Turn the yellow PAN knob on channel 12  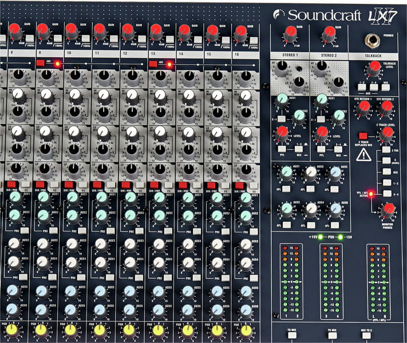click(128, 330)
